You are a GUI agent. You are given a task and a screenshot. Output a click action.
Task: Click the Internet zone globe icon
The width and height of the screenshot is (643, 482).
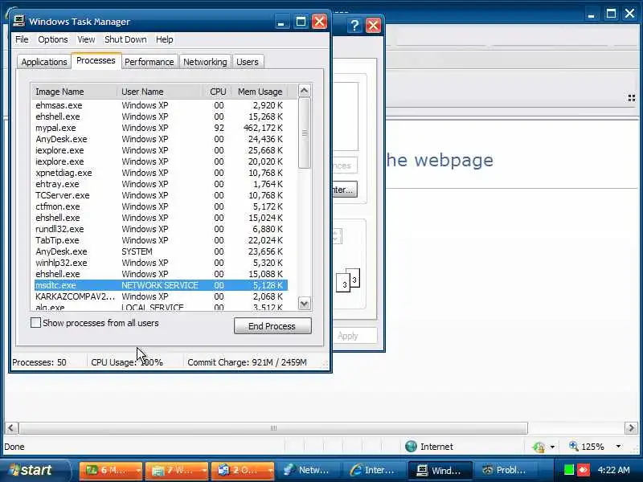411,447
